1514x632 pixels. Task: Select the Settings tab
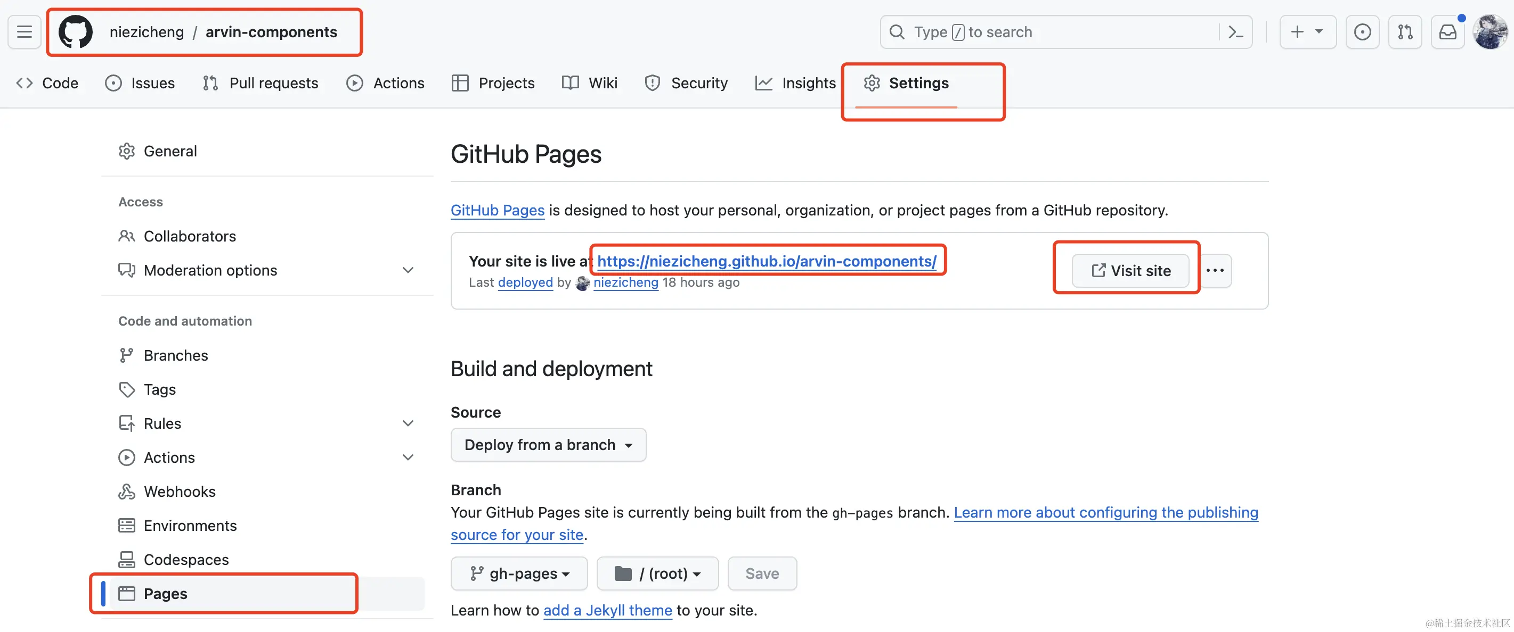(x=906, y=84)
